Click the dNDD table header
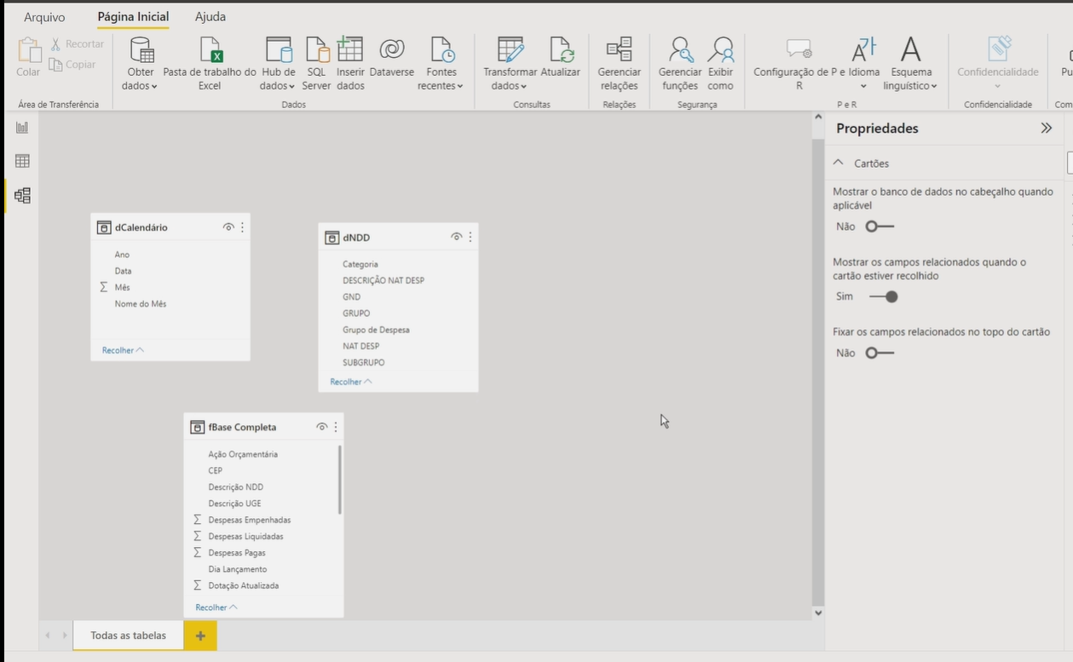The width and height of the screenshot is (1073, 662). coord(398,238)
